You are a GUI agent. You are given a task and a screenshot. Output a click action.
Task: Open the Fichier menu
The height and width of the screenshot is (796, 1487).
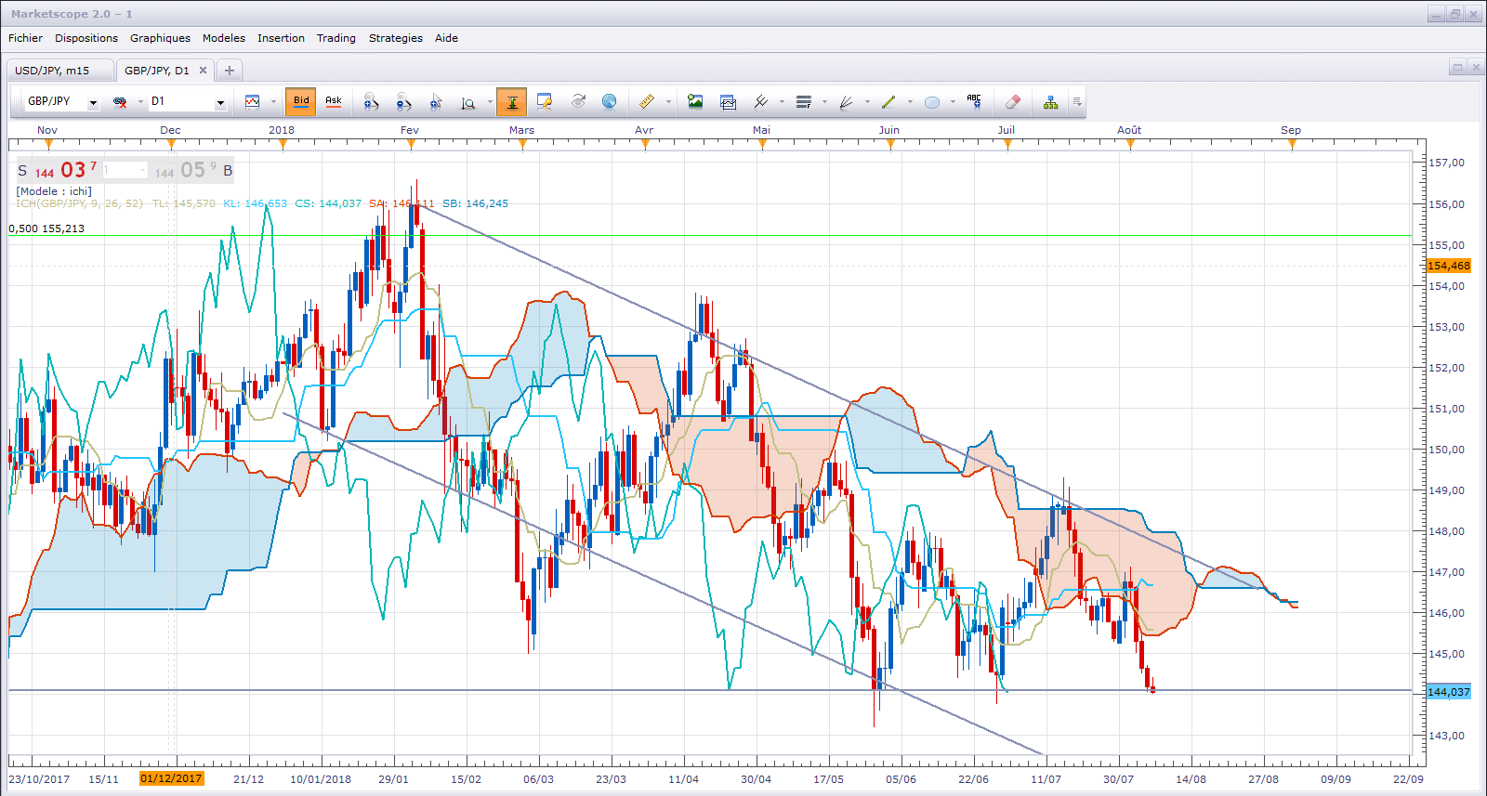(x=25, y=38)
